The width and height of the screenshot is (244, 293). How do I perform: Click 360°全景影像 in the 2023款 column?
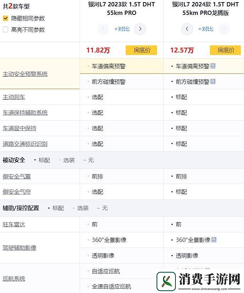pyautogui.click(x=109, y=240)
